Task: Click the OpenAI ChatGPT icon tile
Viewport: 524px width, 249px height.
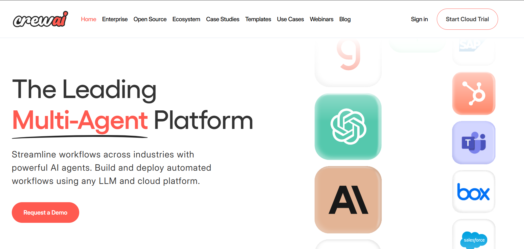Action: click(x=348, y=127)
